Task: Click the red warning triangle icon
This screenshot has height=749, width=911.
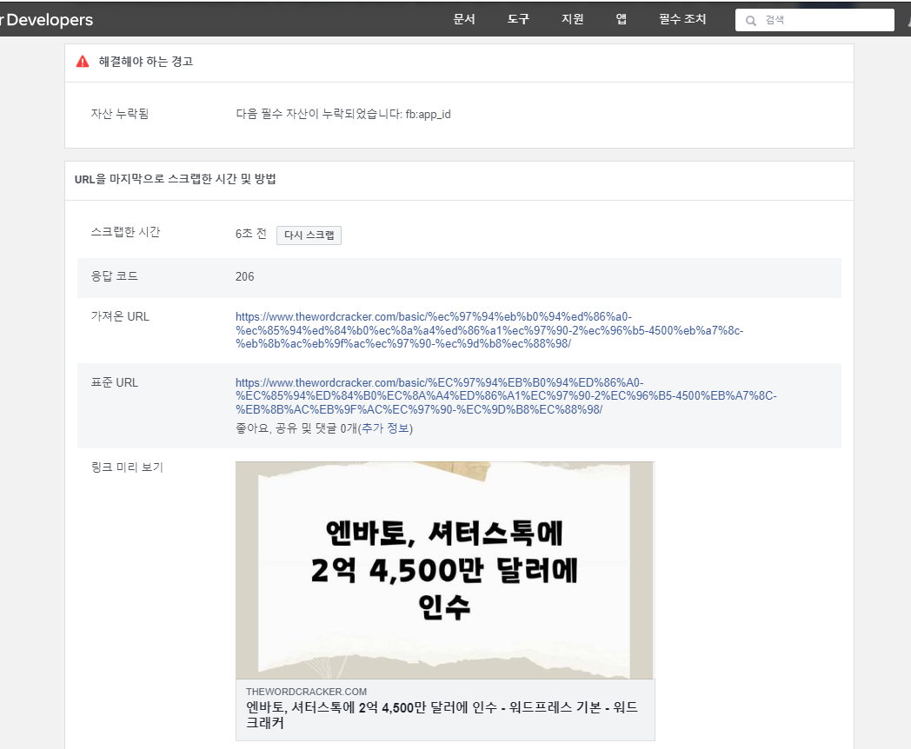Action: (x=83, y=62)
